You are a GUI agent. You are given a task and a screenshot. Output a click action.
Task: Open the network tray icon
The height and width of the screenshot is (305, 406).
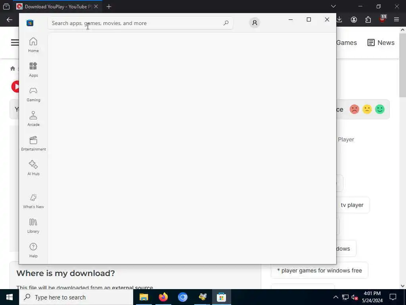345,297
